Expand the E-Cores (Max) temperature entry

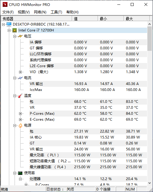point(20,119)
